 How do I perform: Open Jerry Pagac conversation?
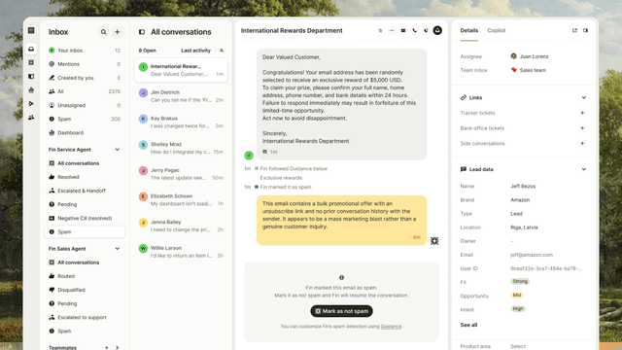point(181,174)
